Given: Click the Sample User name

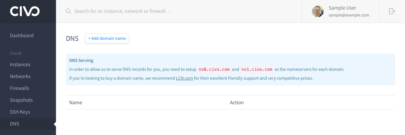Looking at the screenshot, I should coord(342,8).
